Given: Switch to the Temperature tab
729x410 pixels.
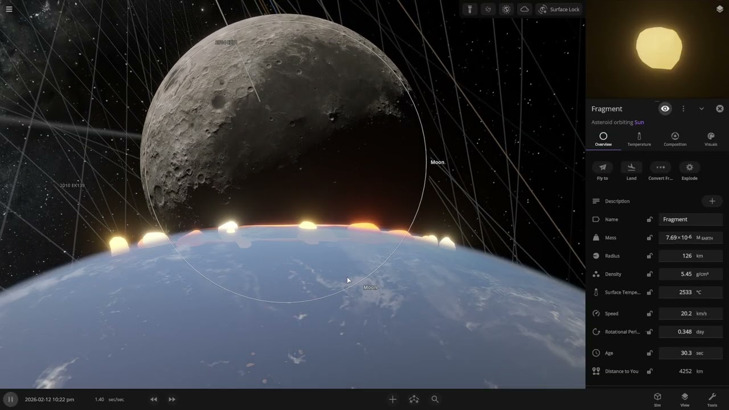Looking at the screenshot, I should pyautogui.click(x=639, y=140).
